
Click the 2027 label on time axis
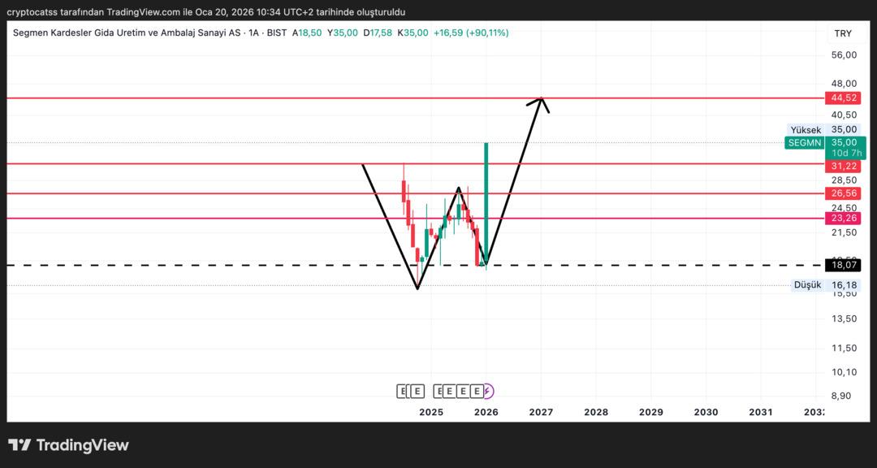tap(541, 412)
